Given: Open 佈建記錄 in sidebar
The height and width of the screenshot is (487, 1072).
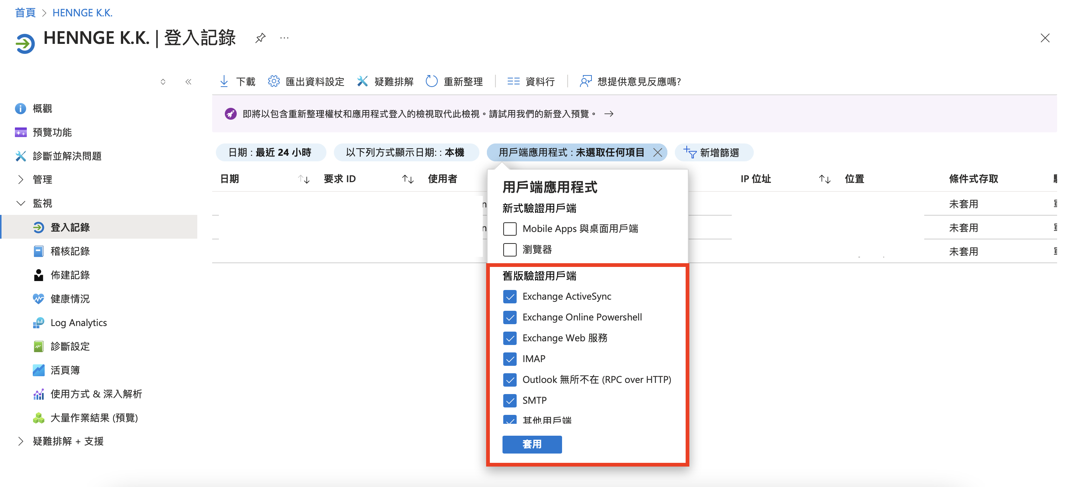Looking at the screenshot, I should [x=70, y=275].
